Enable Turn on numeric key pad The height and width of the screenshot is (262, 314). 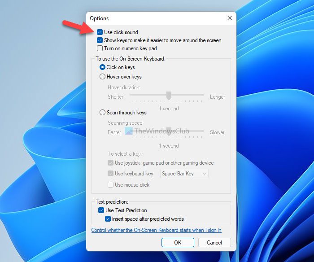coord(100,48)
